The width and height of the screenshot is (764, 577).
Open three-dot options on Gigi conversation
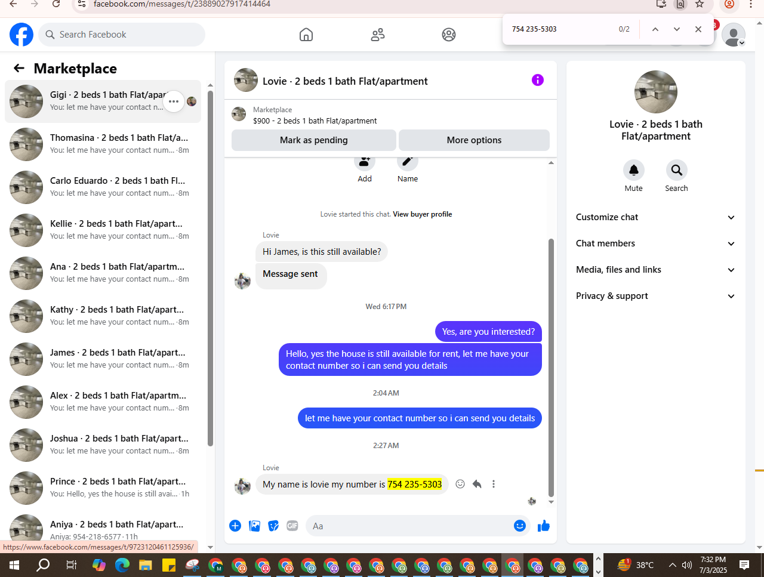(x=174, y=101)
